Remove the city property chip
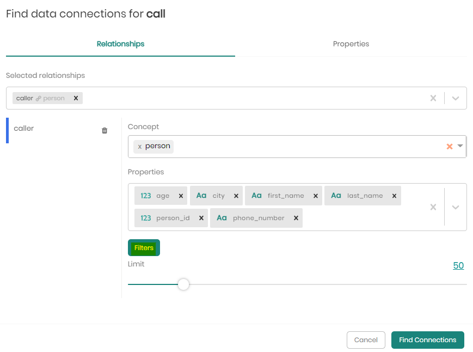Image resolution: width=473 pixels, height=352 pixels. tap(236, 196)
